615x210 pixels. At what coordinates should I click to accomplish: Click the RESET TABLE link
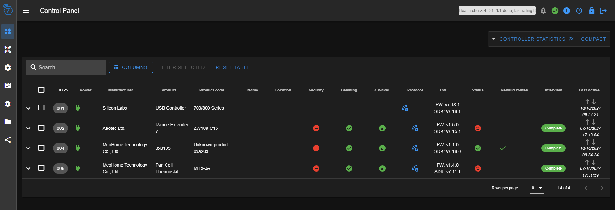(233, 67)
